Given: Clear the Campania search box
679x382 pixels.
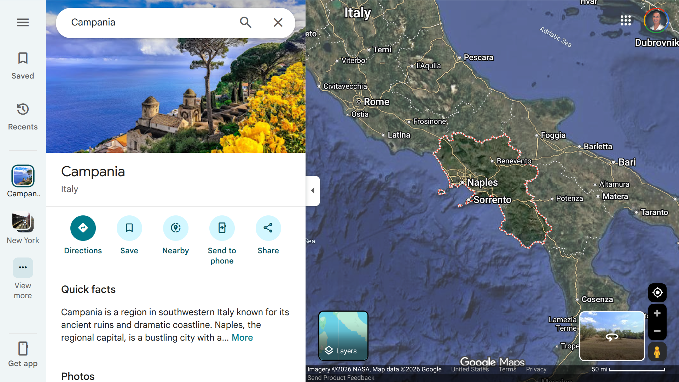Looking at the screenshot, I should 278,22.
